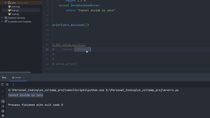The height and width of the screenshot is (118, 210).
Task: Stop the running process
Action: coord(7,85)
